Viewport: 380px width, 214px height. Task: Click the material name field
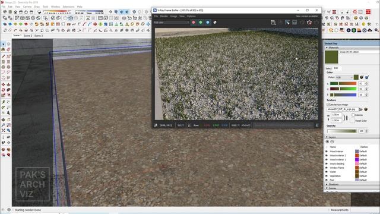pyautogui.click(x=359, y=52)
